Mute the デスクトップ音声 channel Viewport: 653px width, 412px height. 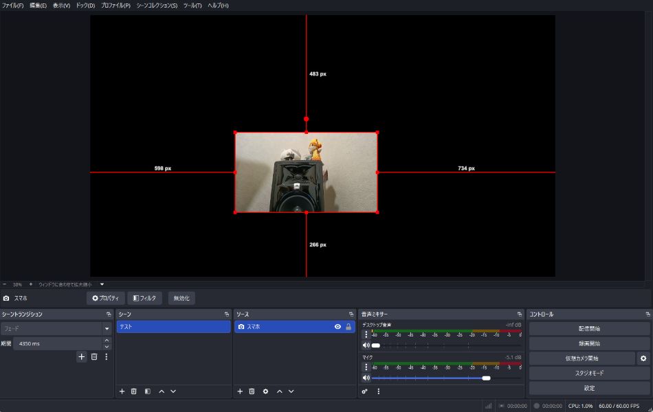[366, 345]
